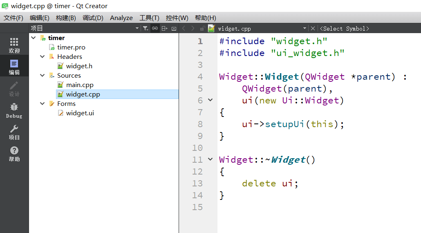The height and width of the screenshot is (233, 421).
Task: Open the 文件(F) menu
Action: [13, 18]
